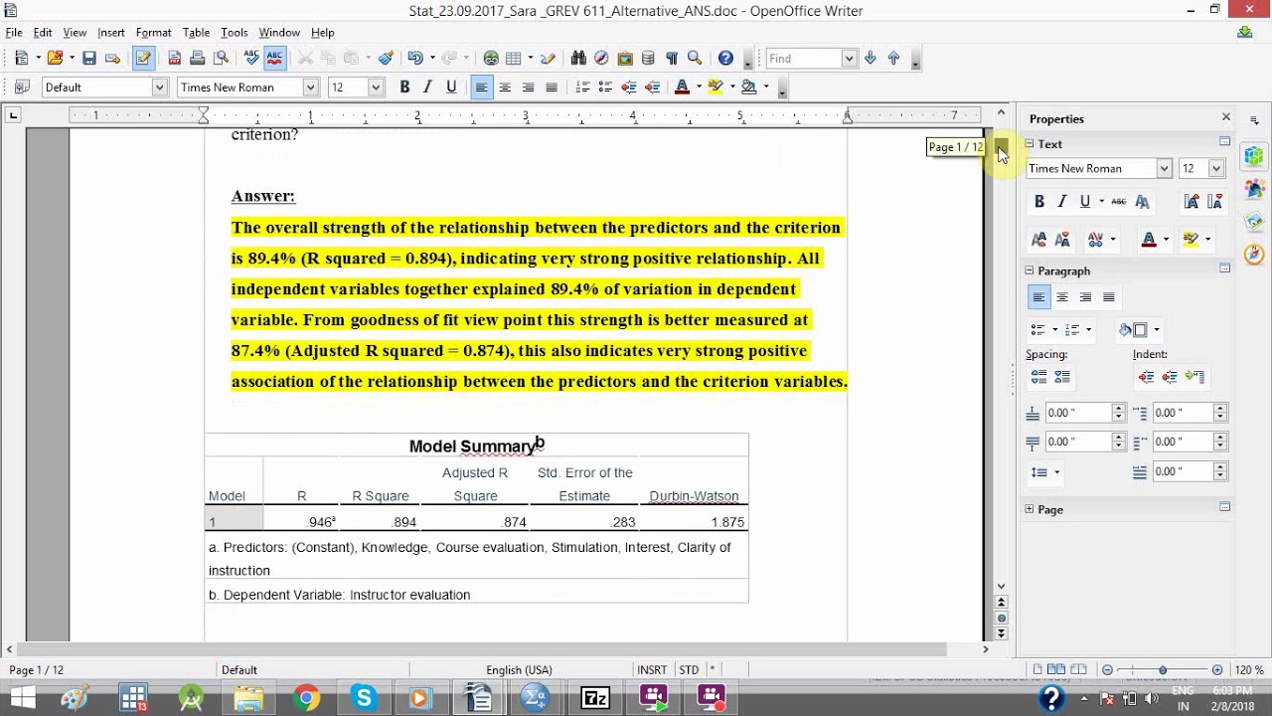Open Find & Replace binoculars icon
Screen dimensions: 1272x716
578,59
